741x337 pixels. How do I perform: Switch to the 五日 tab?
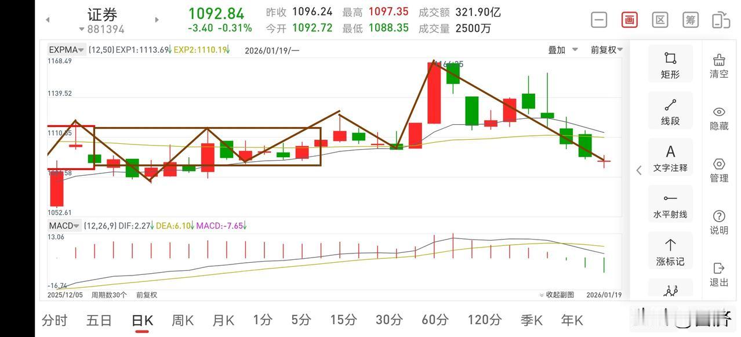coord(99,320)
